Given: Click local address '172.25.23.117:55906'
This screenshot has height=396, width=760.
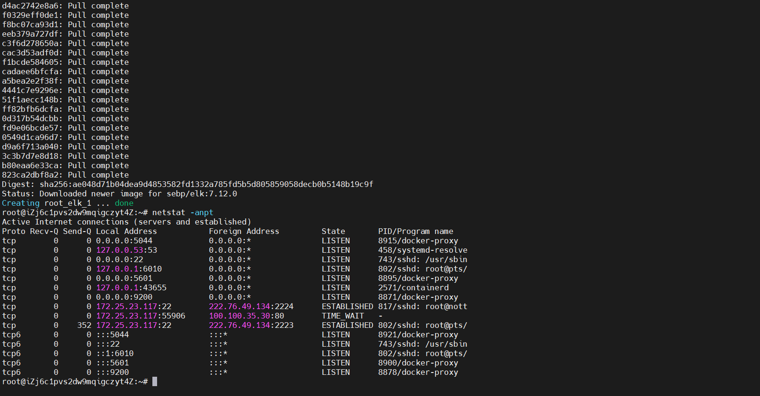Looking at the screenshot, I should [x=141, y=316].
